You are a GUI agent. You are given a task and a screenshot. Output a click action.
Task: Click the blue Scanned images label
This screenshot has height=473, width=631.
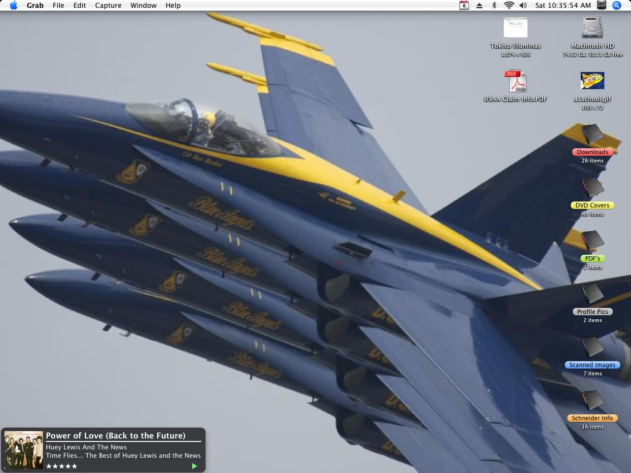[593, 365]
